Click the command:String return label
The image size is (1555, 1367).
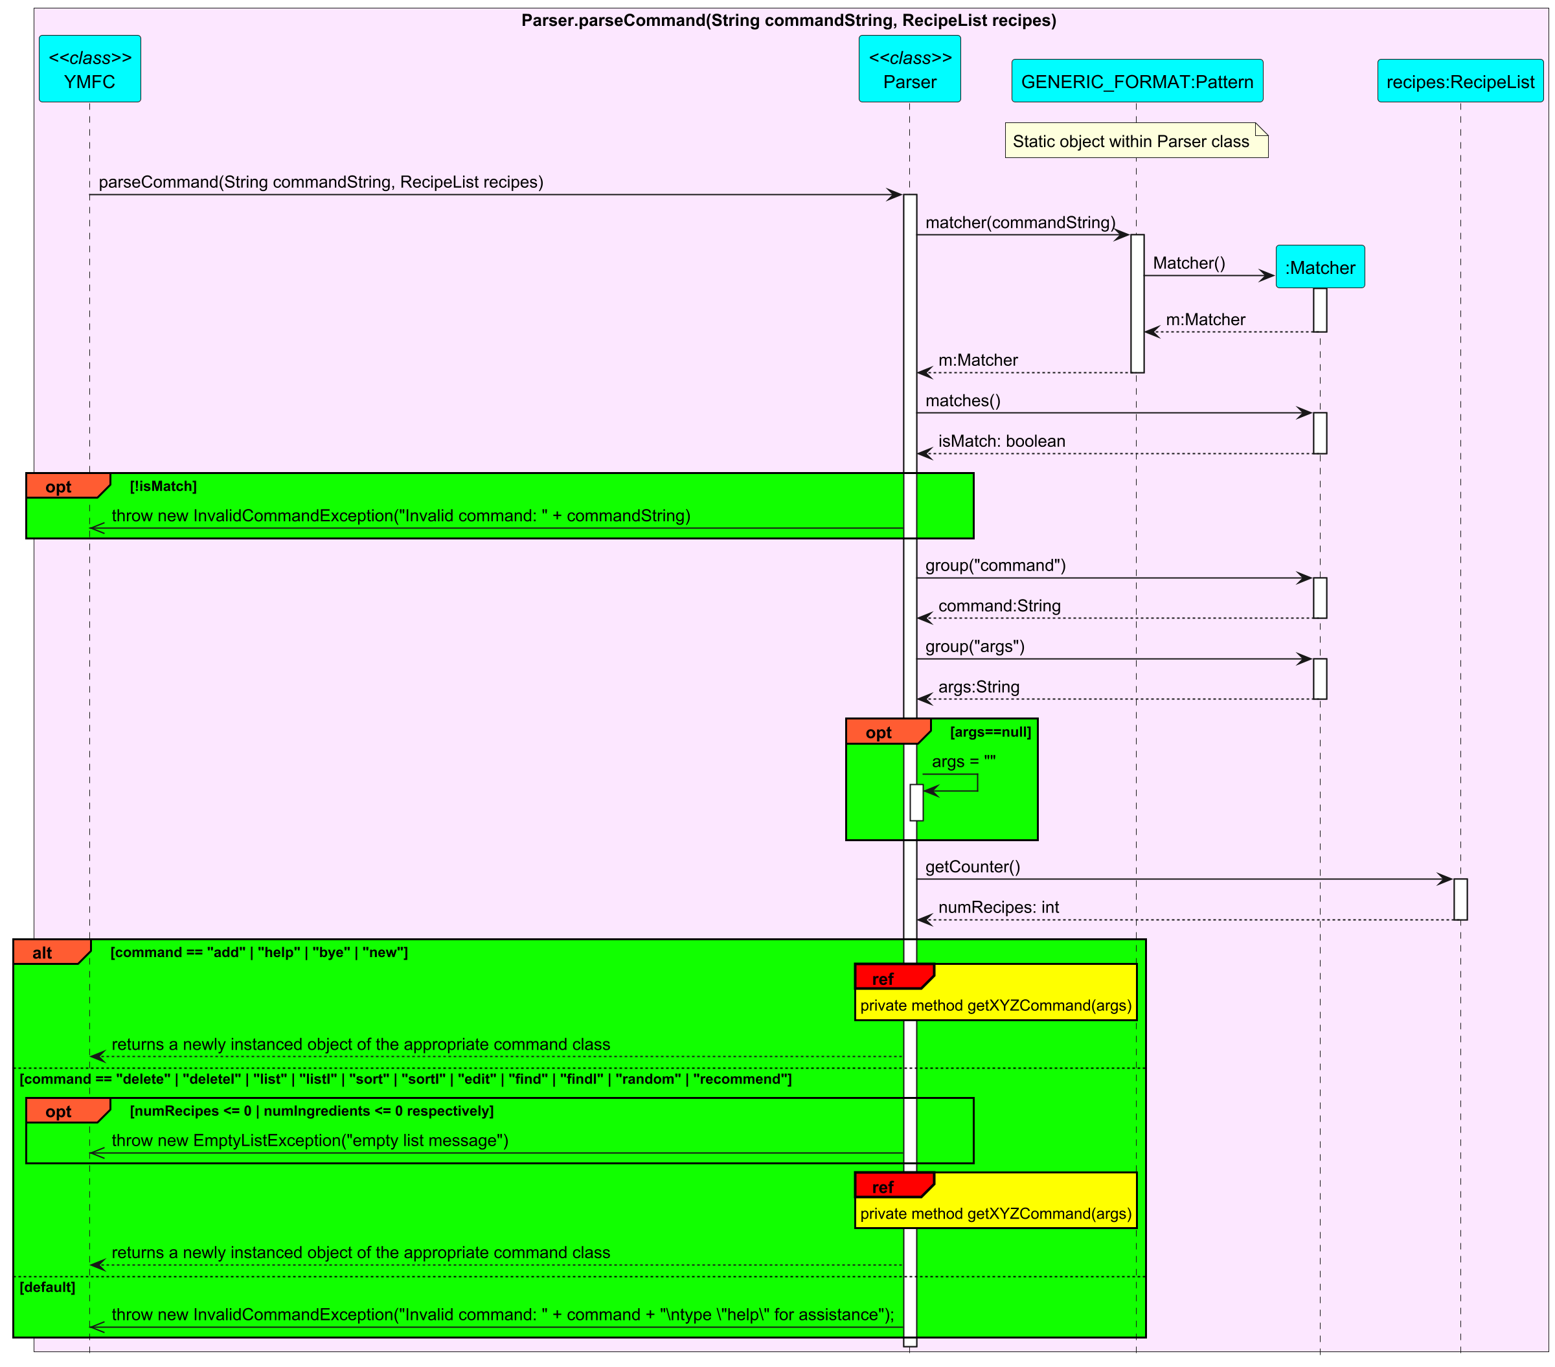pos(999,606)
